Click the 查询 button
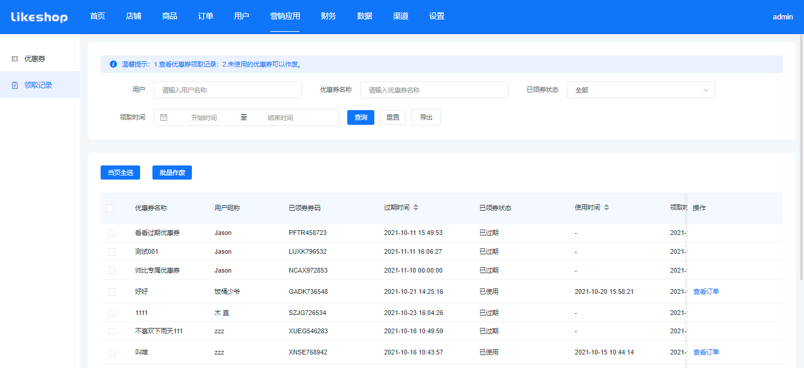Image resolution: width=804 pixels, height=368 pixels. [361, 117]
